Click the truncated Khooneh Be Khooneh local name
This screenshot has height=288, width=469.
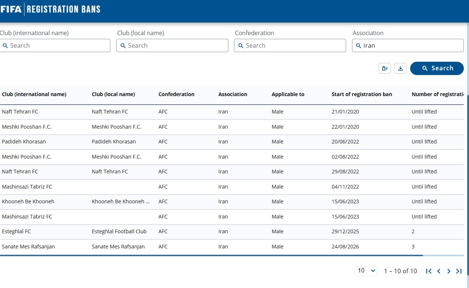(x=121, y=201)
